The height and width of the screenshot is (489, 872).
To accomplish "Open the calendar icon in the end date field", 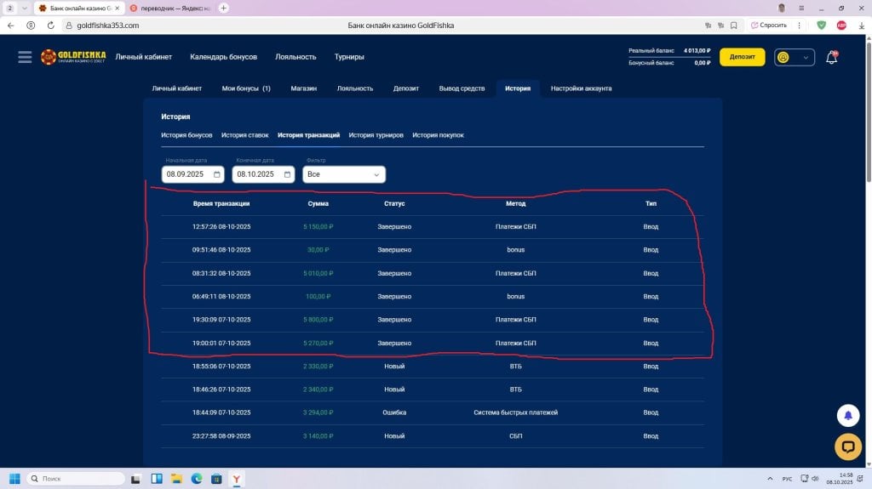I will click(288, 174).
